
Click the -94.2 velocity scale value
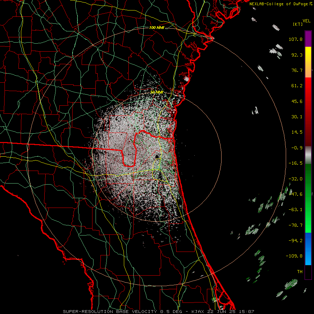tap(296, 241)
